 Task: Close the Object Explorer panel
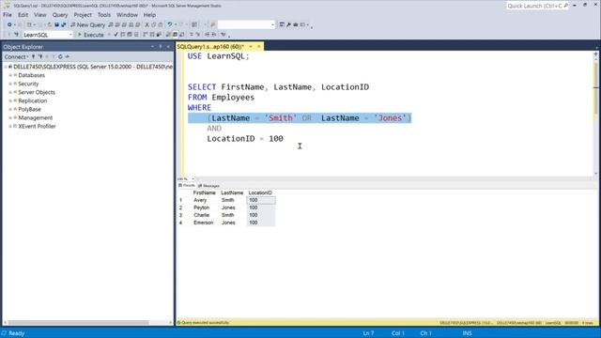[168, 47]
